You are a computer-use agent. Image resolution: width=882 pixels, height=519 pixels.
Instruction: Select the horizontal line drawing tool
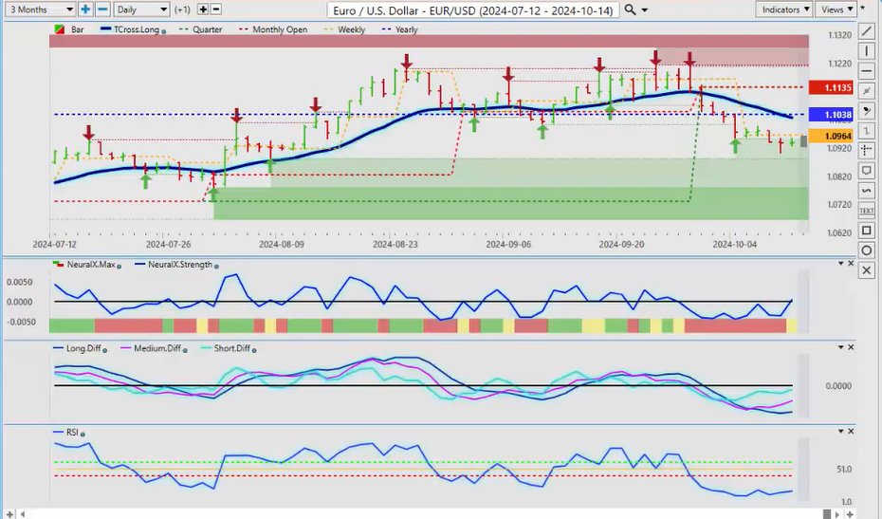pyautogui.click(x=866, y=71)
